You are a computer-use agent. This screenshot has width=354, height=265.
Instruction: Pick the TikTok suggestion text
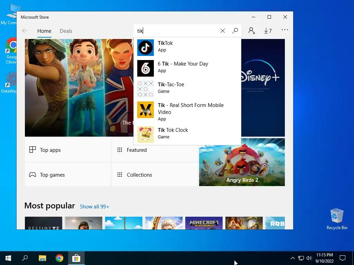point(165,43)
